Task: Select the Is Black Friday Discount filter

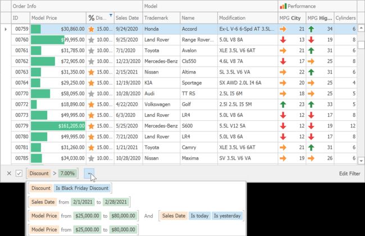Action: point(70,188)
